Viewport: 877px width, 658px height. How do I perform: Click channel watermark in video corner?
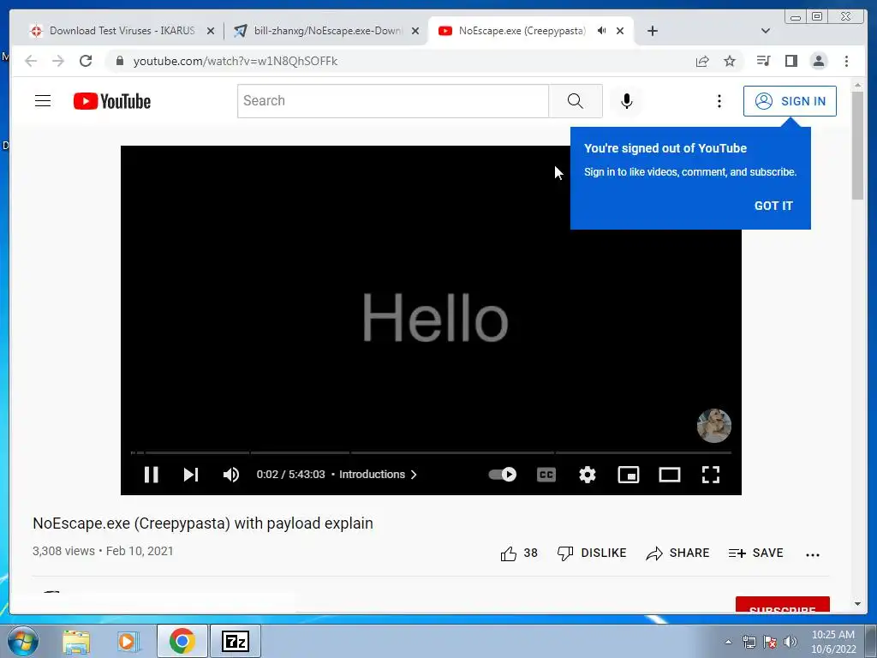713,425
